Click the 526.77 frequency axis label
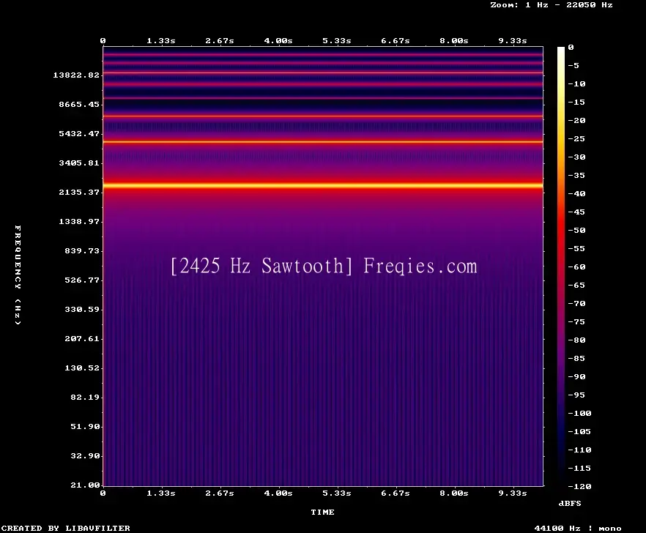 tap(82, 280)
